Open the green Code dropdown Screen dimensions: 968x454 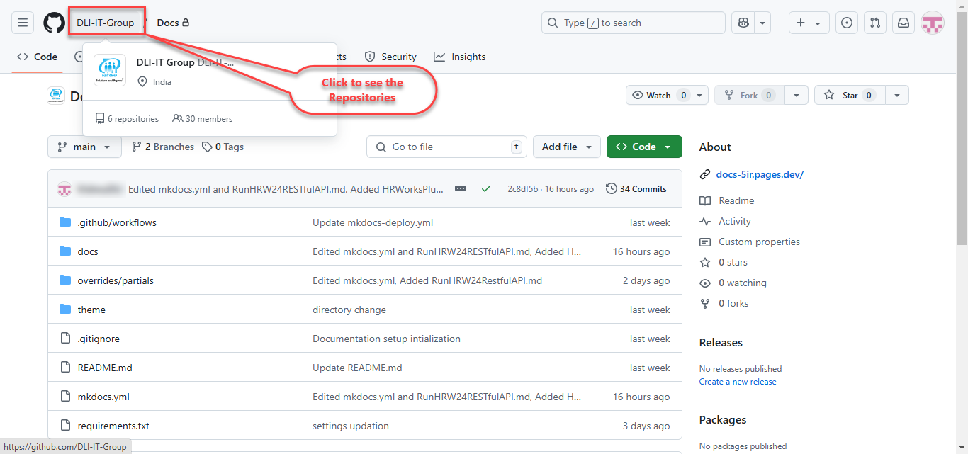pos(643,147)
